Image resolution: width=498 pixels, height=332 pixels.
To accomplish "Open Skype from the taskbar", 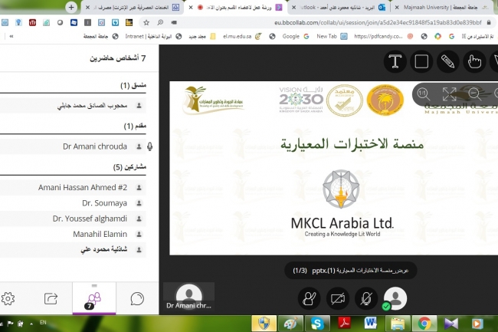I will tap(317, 324).
